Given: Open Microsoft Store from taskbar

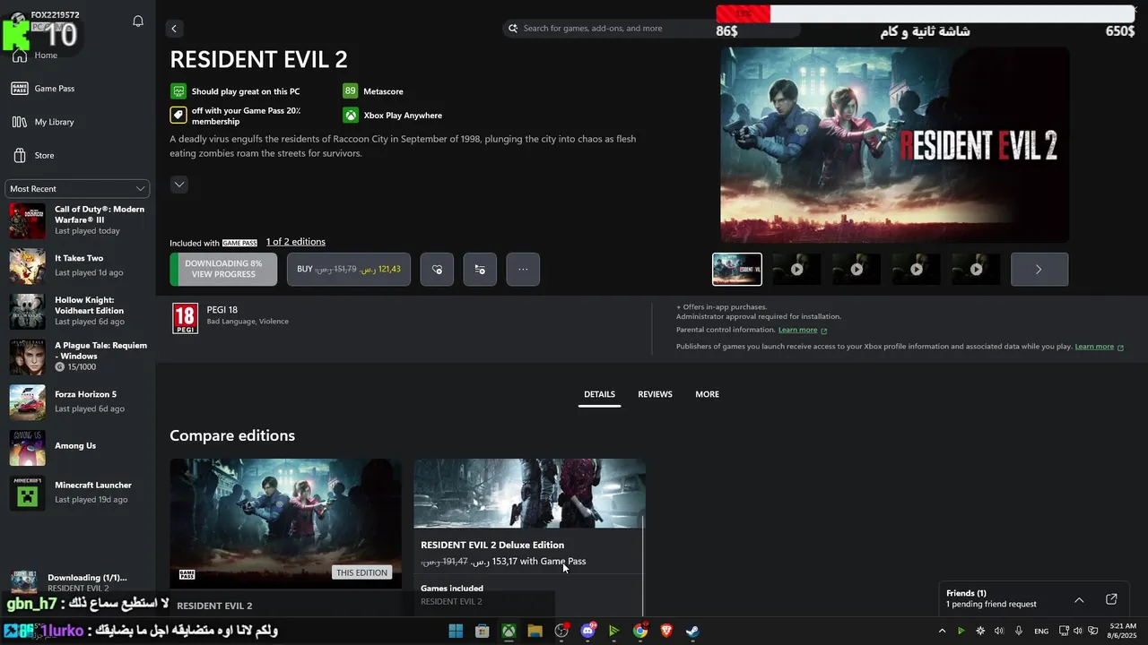Looking at the screenshot, I should click(x=482, y=631).
